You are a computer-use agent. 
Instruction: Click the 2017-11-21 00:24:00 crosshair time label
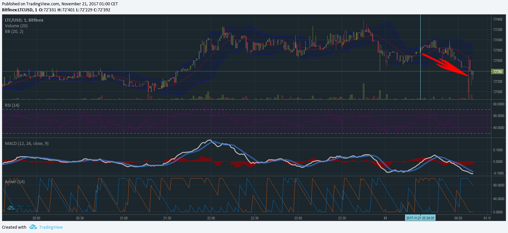[x=420, y=218]
